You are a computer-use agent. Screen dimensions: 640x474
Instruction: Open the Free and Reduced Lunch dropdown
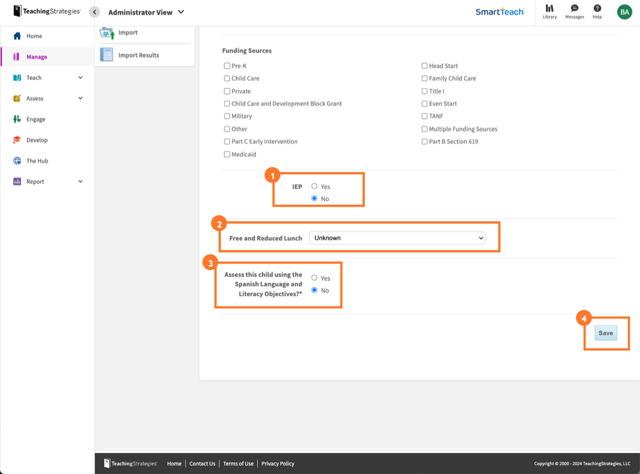click(397, 237)
